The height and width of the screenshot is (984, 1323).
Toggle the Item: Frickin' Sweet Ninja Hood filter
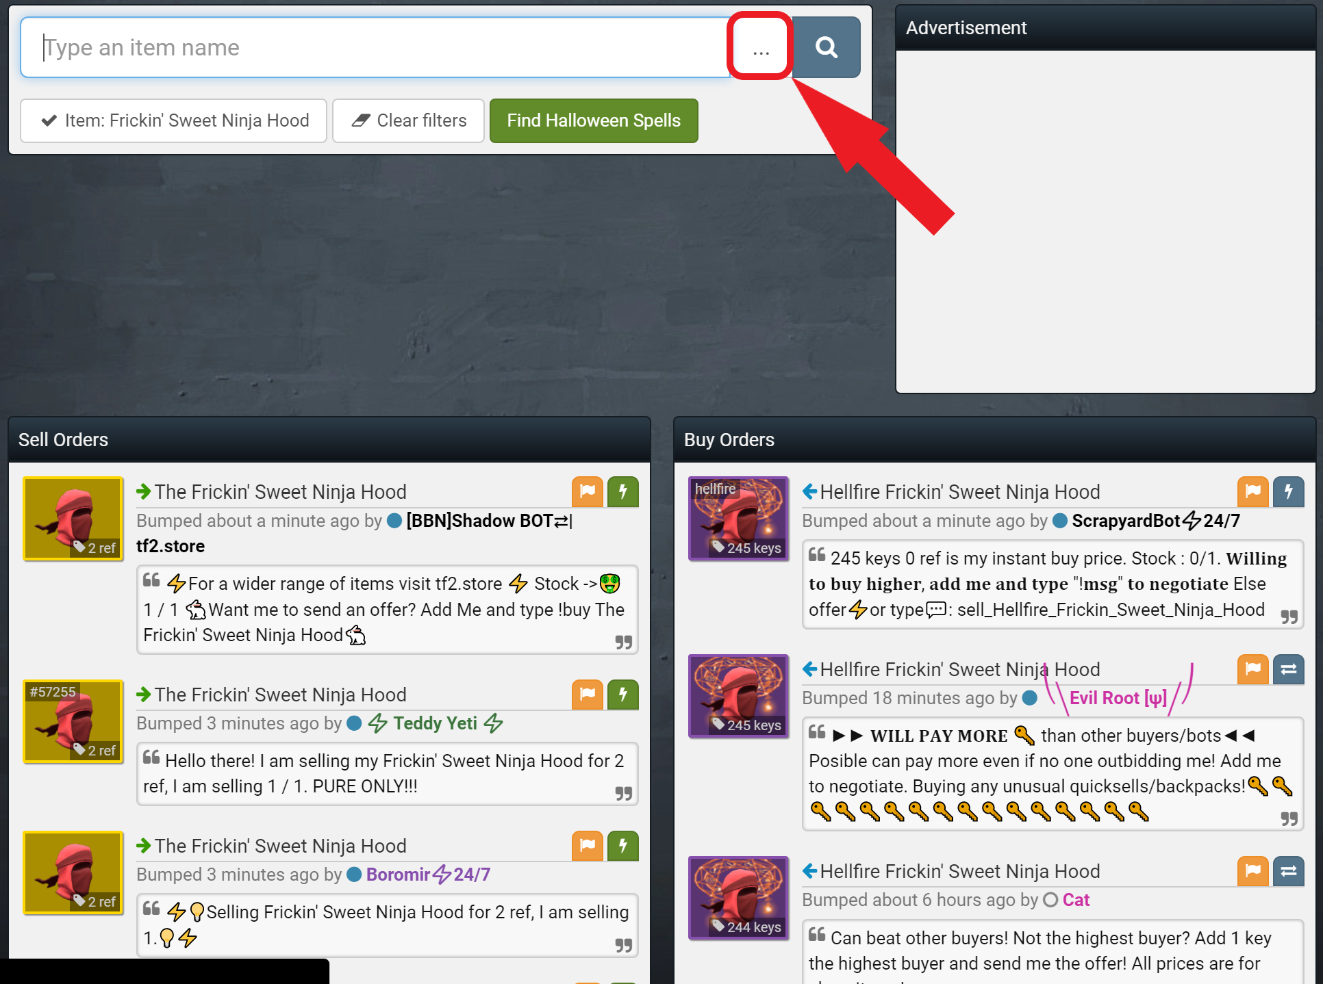pos(174,120)
